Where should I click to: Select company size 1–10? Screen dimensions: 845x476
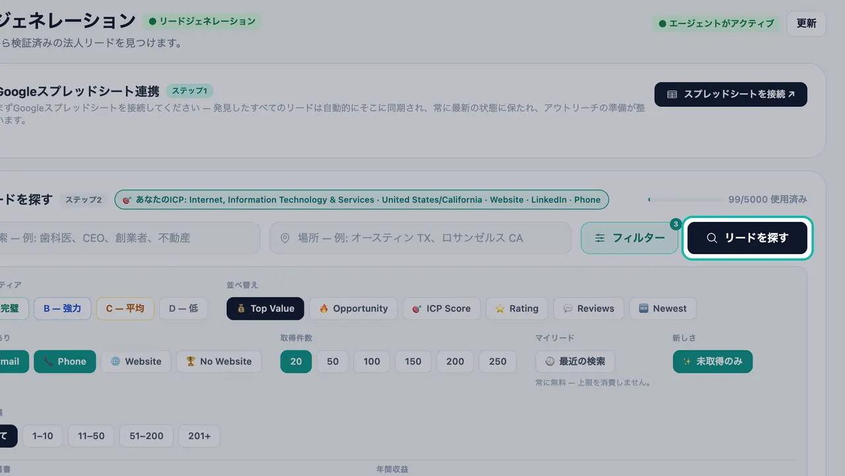(x=43, y=436)
